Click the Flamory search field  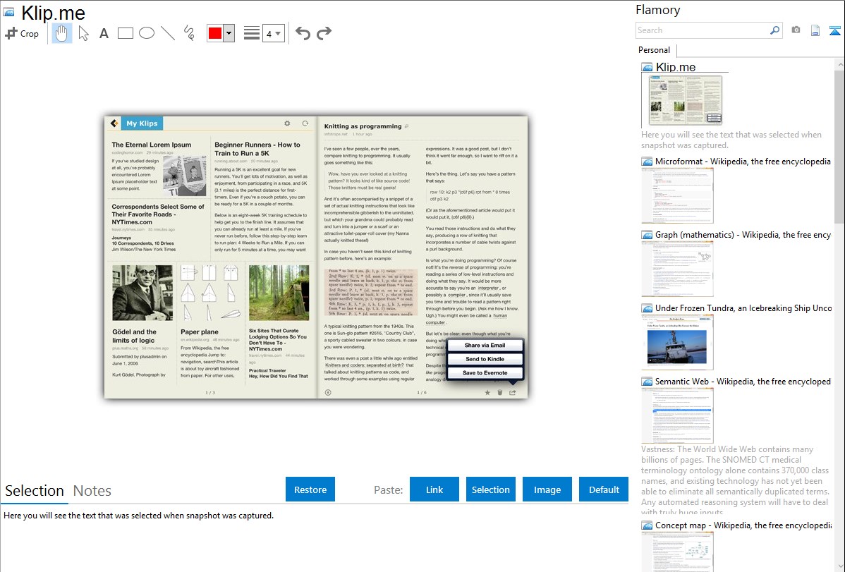pos(702,30)
